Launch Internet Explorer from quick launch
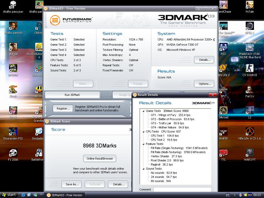 pyautogui.click(x=23, y=195)
